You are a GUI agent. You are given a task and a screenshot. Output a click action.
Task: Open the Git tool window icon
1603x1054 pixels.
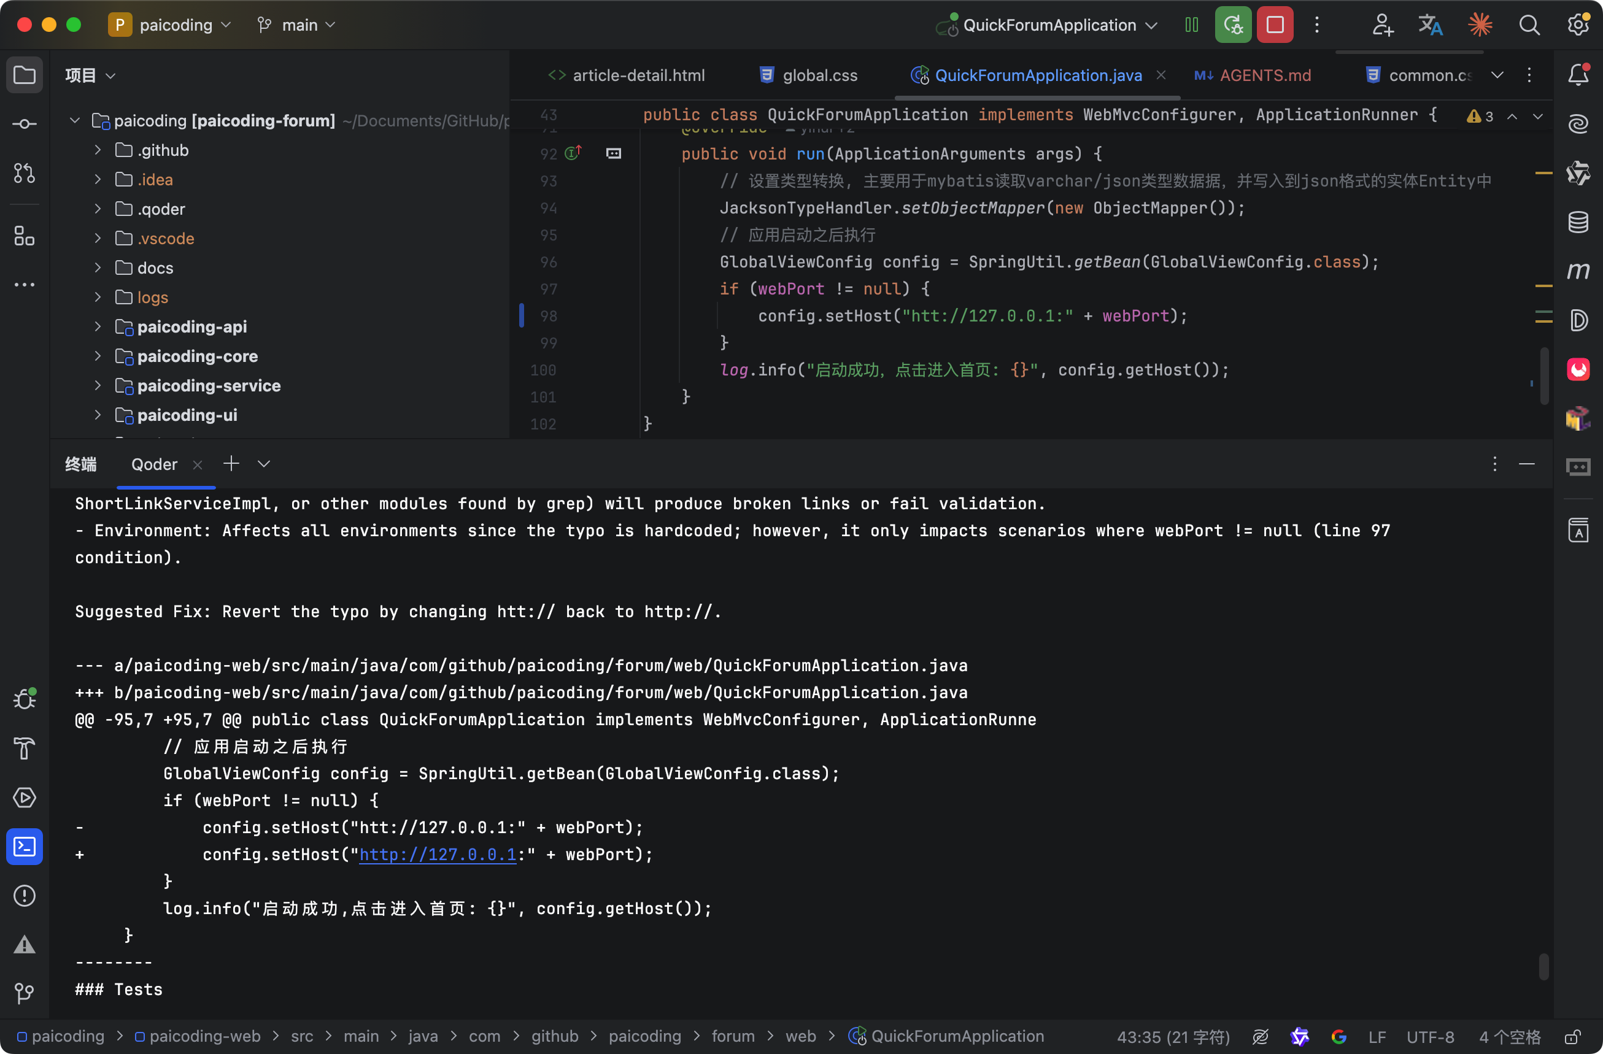click(25, 993)
